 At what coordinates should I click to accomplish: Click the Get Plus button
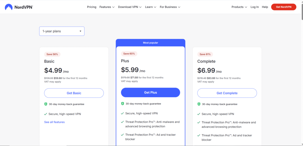coord(150,93)
